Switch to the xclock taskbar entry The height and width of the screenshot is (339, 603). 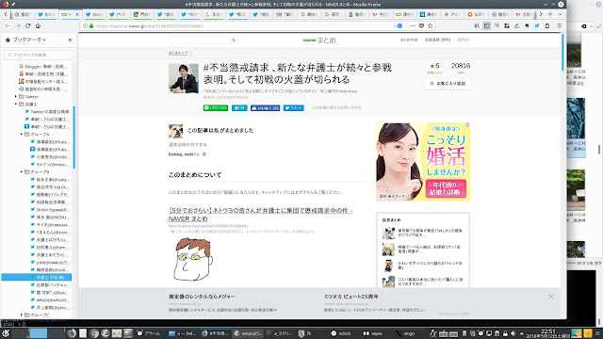[340, 333]
